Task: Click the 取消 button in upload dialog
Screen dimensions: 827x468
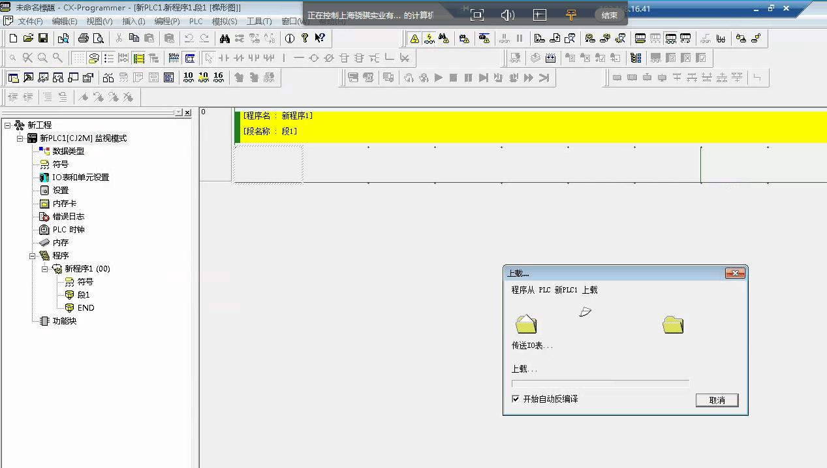Action: (717, 400)
